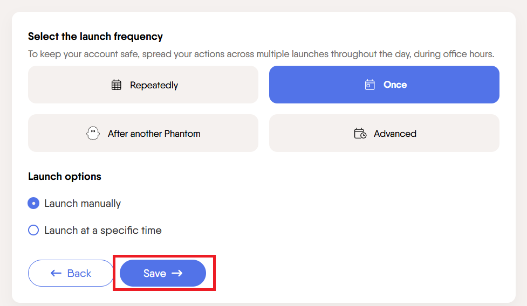
Task: Pick the After another Phantom option
Action: 143,133
